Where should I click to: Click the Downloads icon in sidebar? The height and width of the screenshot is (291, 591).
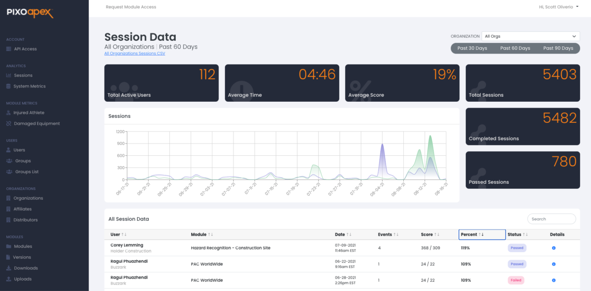(x=8, y=268)
